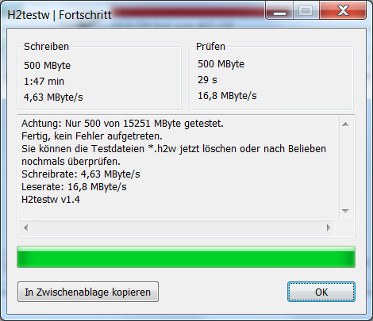
Task: Click the horizontal scroll right arrow
Action: pyautogui.click(x=329, y=227)
